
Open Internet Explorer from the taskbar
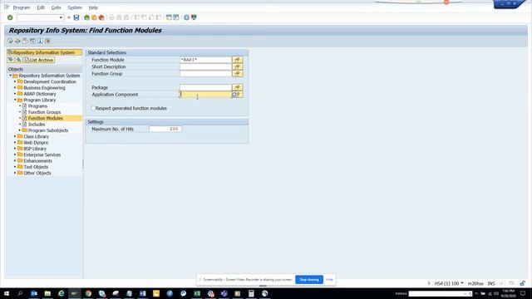pyautogui.click(x=61, y=293)
